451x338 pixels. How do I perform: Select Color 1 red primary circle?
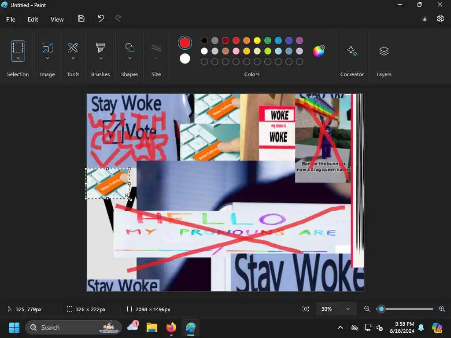tap(185, 43)
